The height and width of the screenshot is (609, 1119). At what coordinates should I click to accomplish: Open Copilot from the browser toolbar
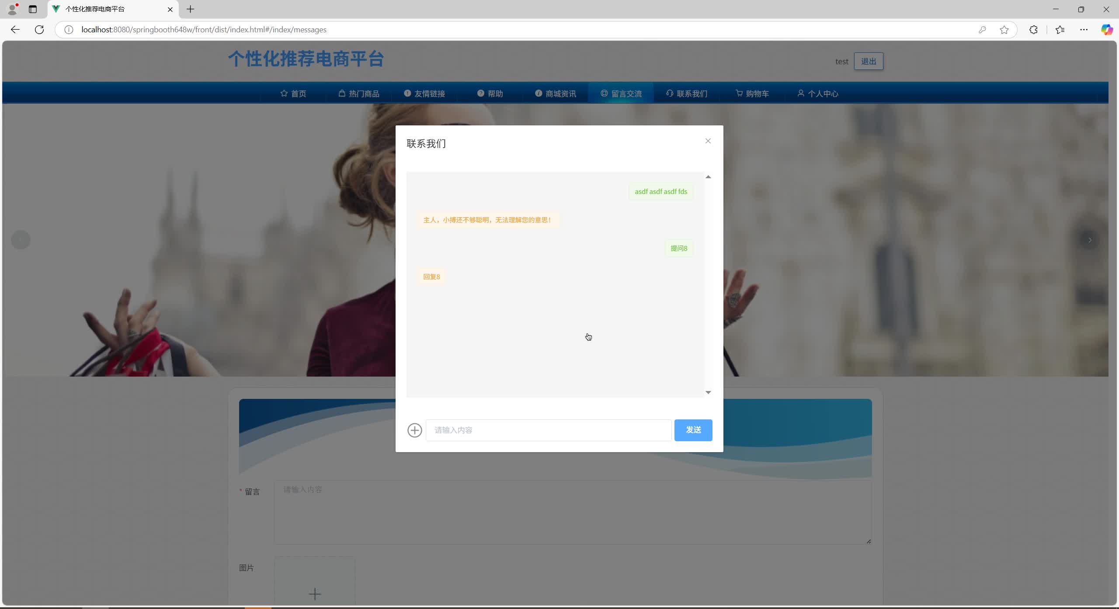coord(1107,29)
